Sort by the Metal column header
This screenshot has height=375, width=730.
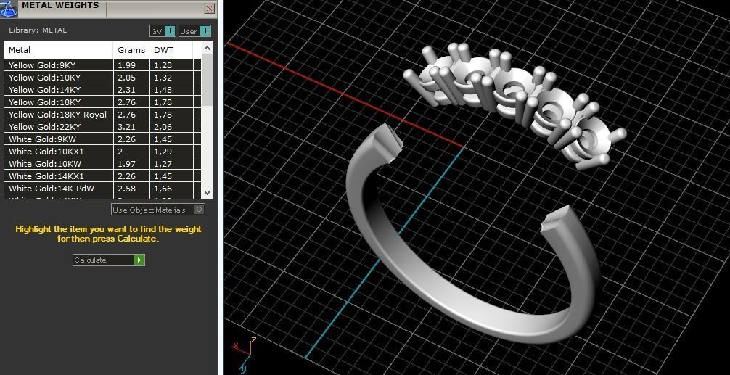59,50
